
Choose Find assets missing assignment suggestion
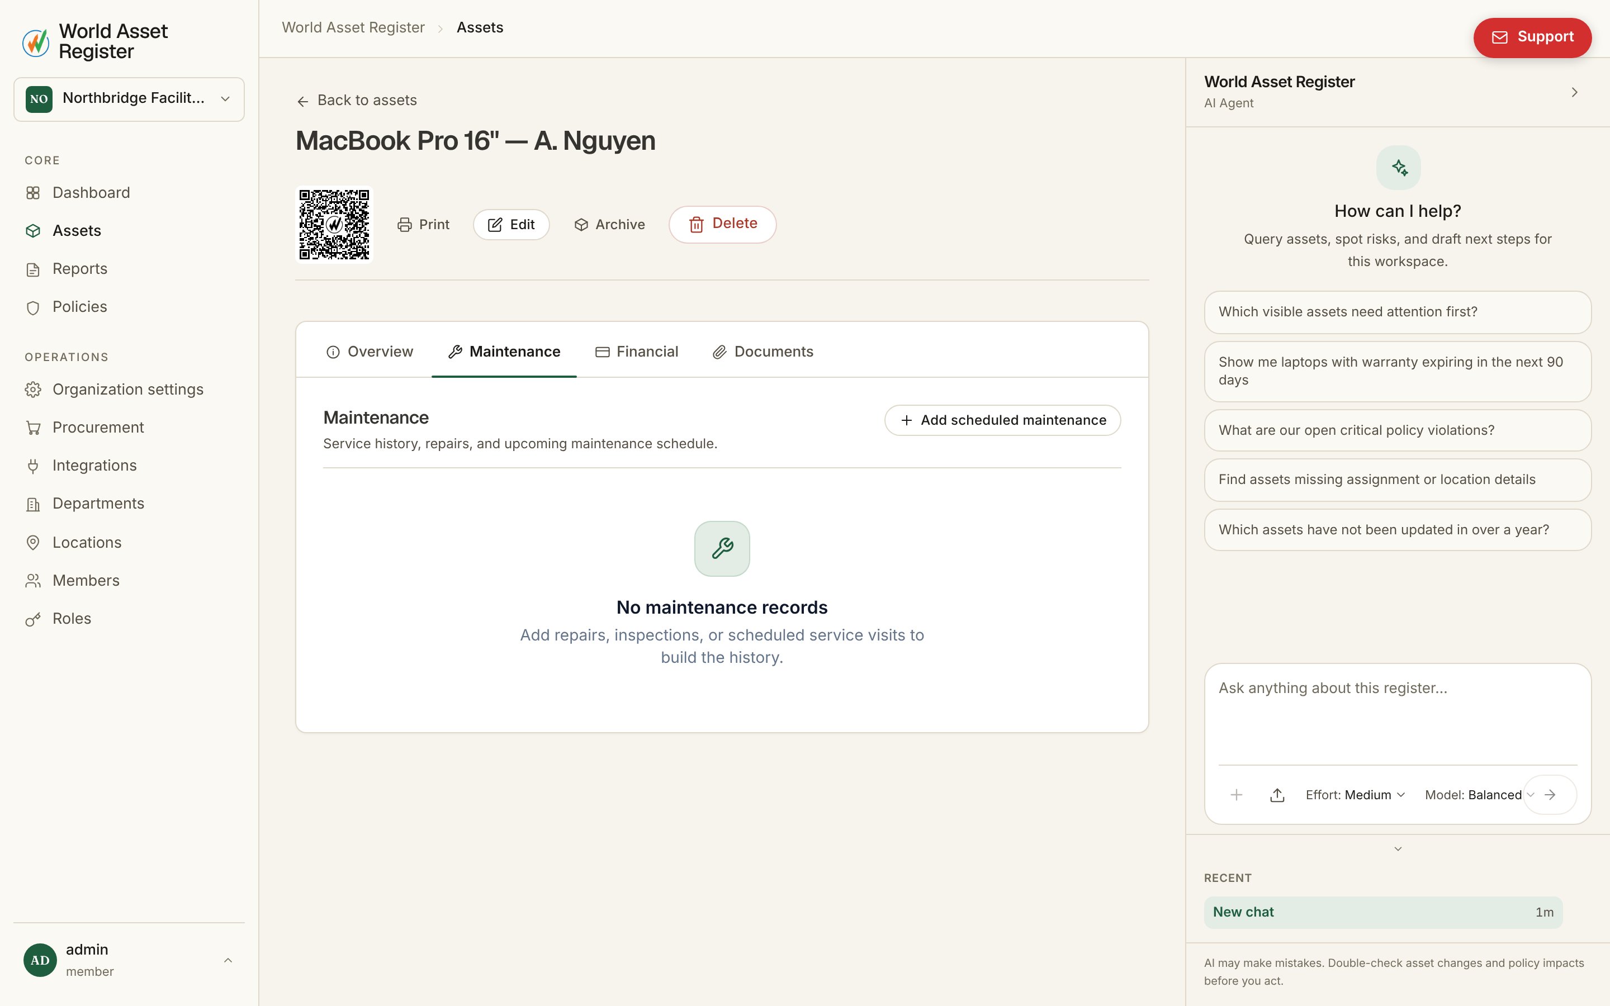[x=1398, y=480]
